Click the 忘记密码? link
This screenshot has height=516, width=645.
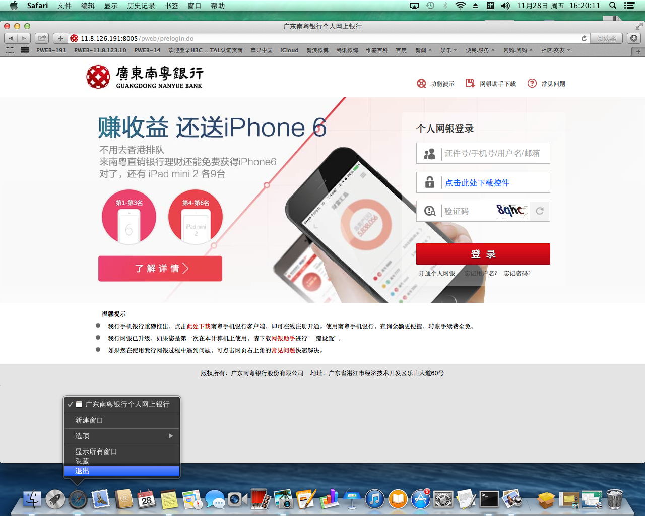tap(517, 273)
